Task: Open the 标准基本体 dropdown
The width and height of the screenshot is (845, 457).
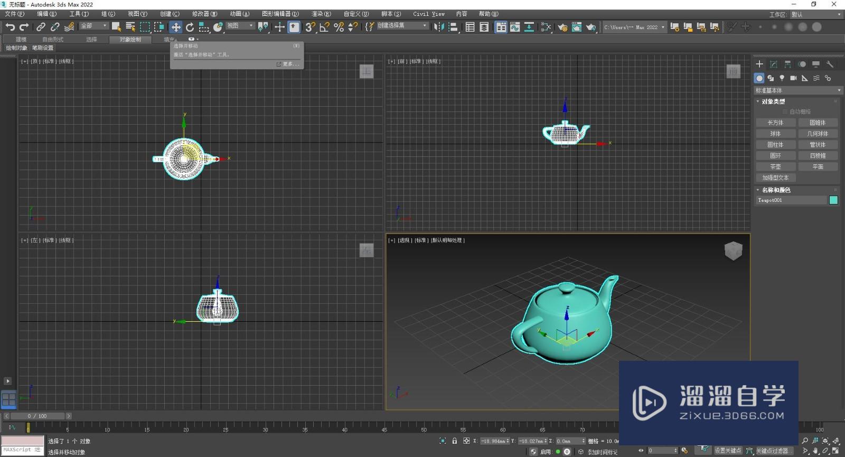Action: [797, 90]
